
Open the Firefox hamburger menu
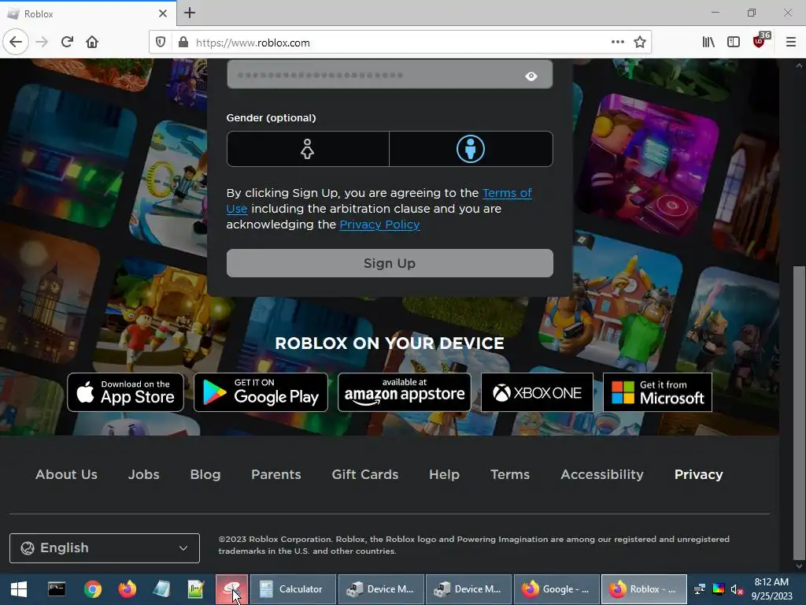(790, 43)
